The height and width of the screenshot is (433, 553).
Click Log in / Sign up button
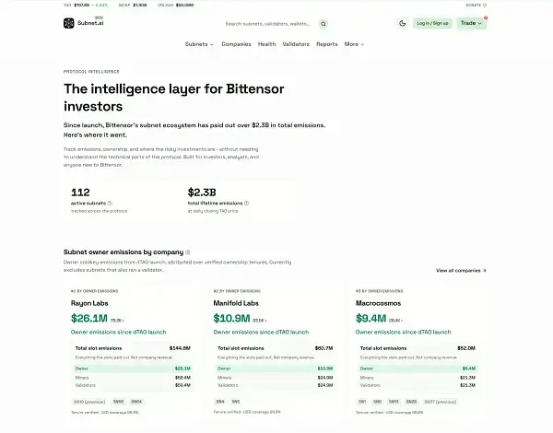[x=433, y=23]
